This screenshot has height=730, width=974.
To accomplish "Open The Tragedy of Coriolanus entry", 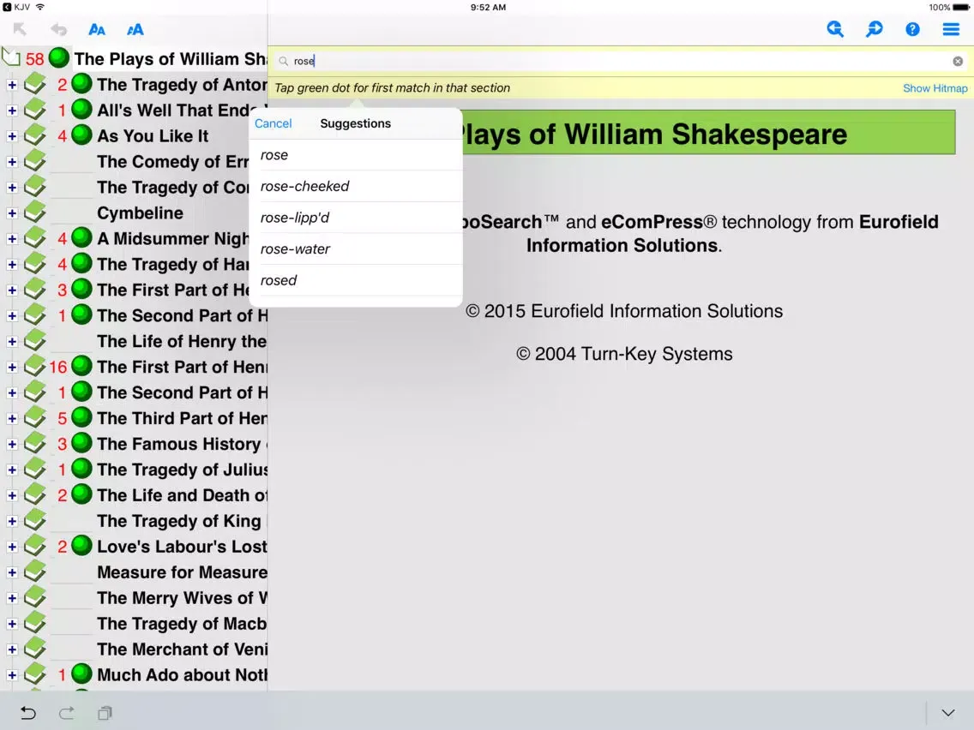I will [173, 188].
